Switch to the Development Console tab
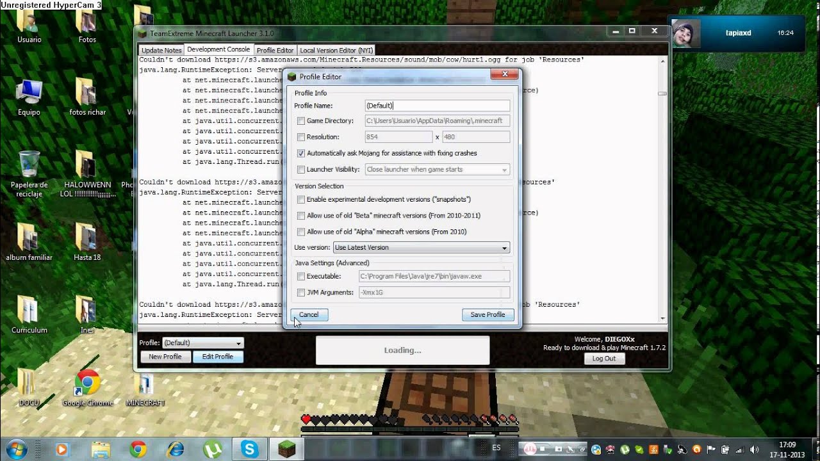The width and height of the screenshot is (820, 461). click(x=218, y=49)
